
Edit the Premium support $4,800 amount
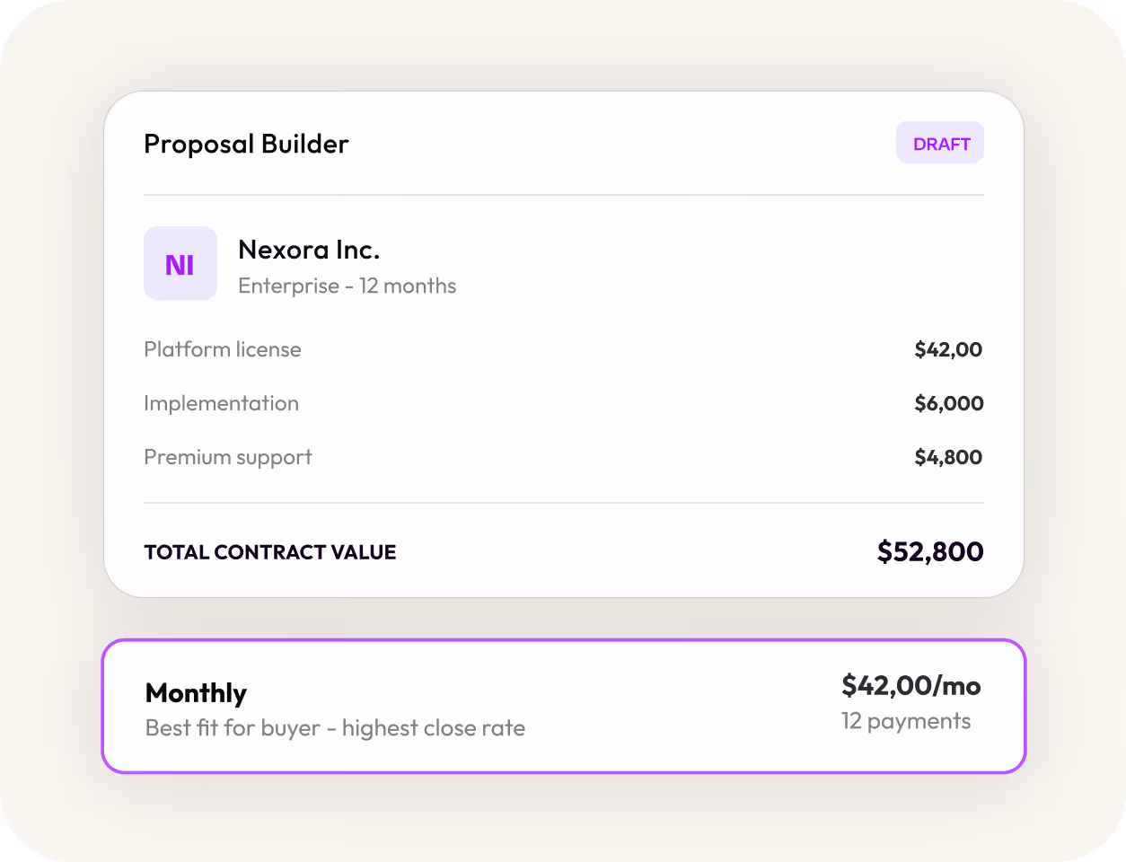point(948,457)
